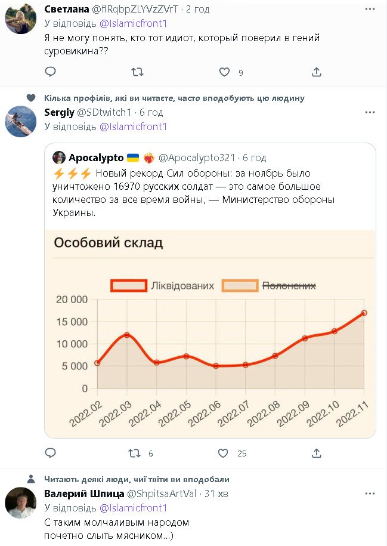Image resolution: width=387 pixels, height=546 pixels.
Task: Open more options for Sergiy's tweet
Action: pyautogui.click(x=370, y=112)
